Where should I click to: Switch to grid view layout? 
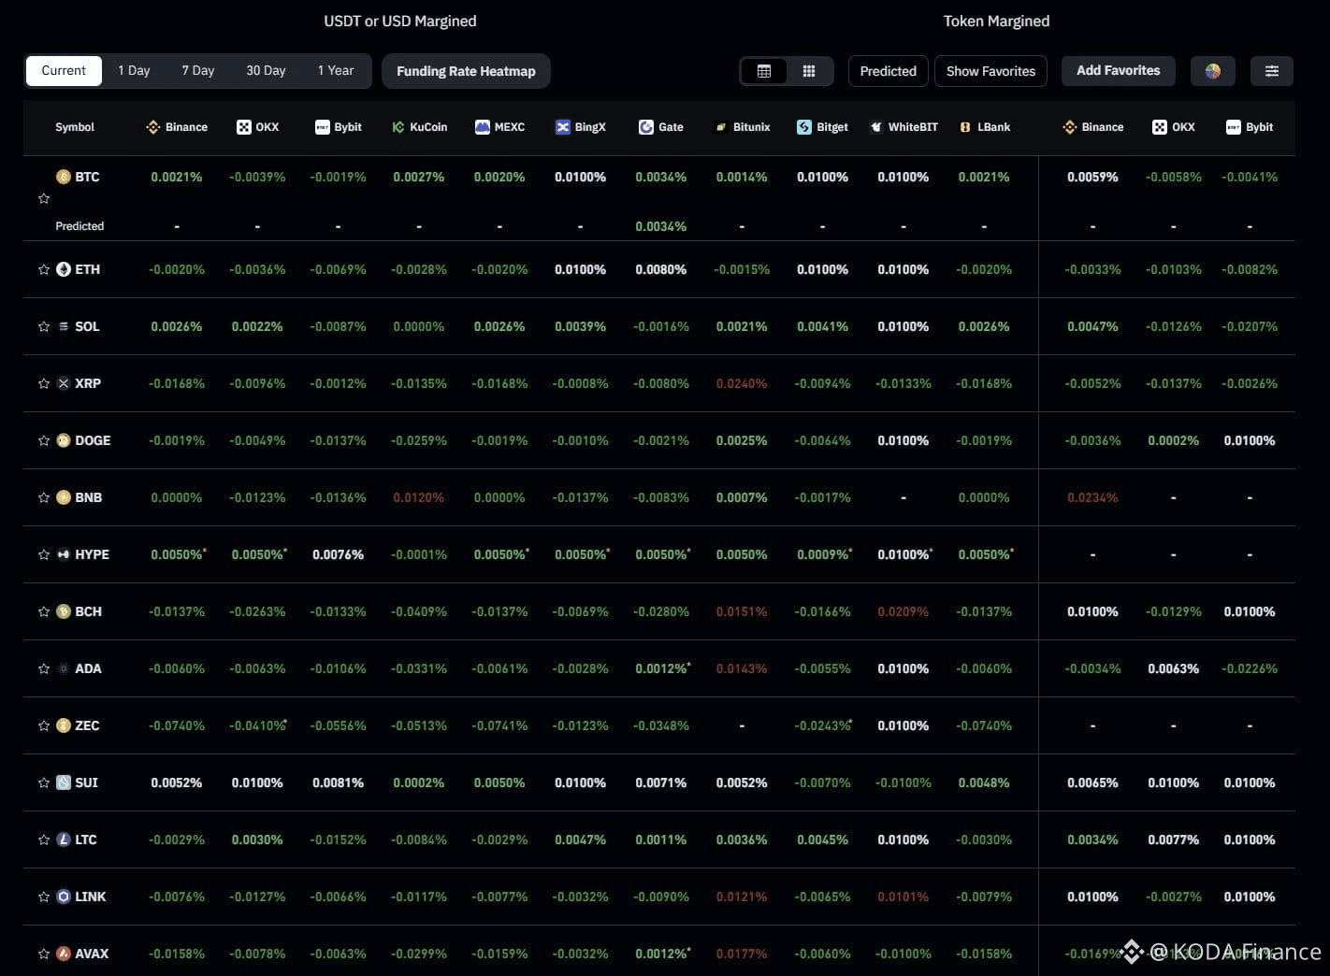(809, 70)
